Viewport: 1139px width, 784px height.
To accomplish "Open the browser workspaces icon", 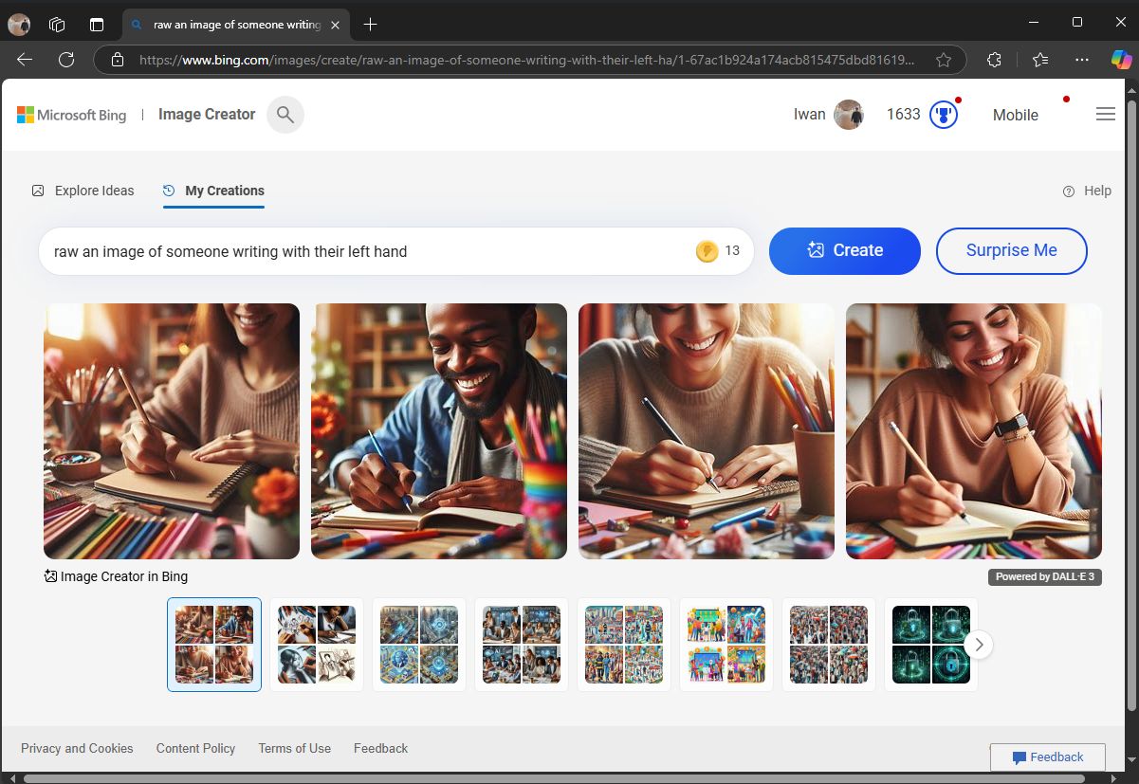I will (x=57, y=25).
